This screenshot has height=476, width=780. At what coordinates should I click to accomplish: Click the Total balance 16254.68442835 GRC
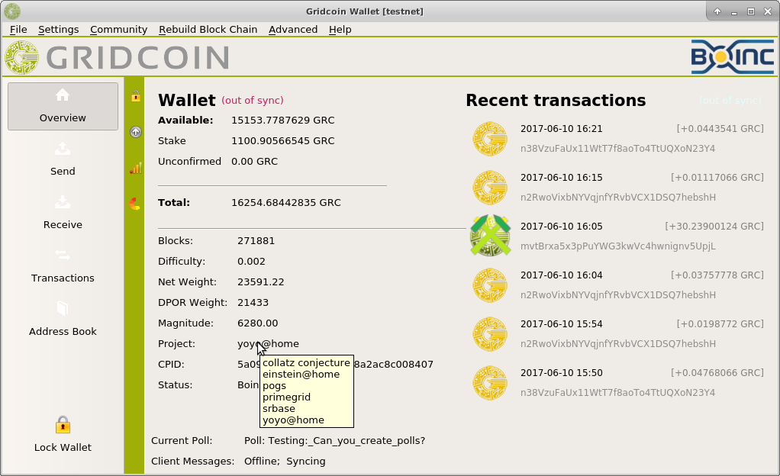286,202
